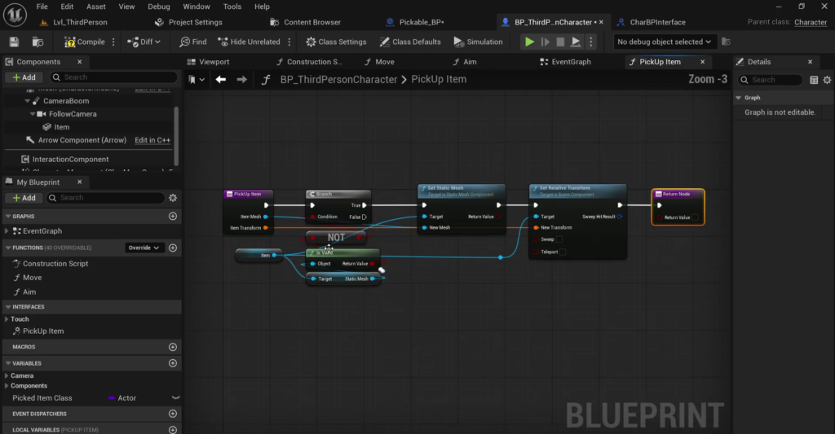835x434 pixels.
Task: Add a new function with plus icon
Action: 173,248
